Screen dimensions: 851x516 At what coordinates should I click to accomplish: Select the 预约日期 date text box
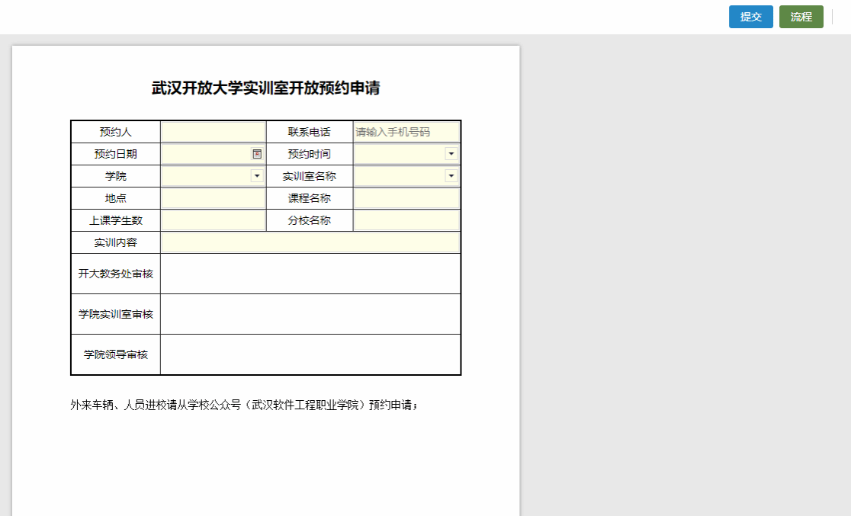click(x=206, y=154)
